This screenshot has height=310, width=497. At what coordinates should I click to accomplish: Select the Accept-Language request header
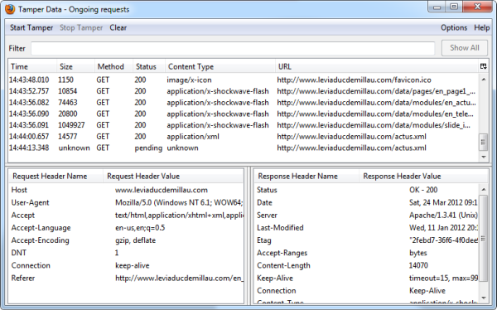tap(126, 228)
